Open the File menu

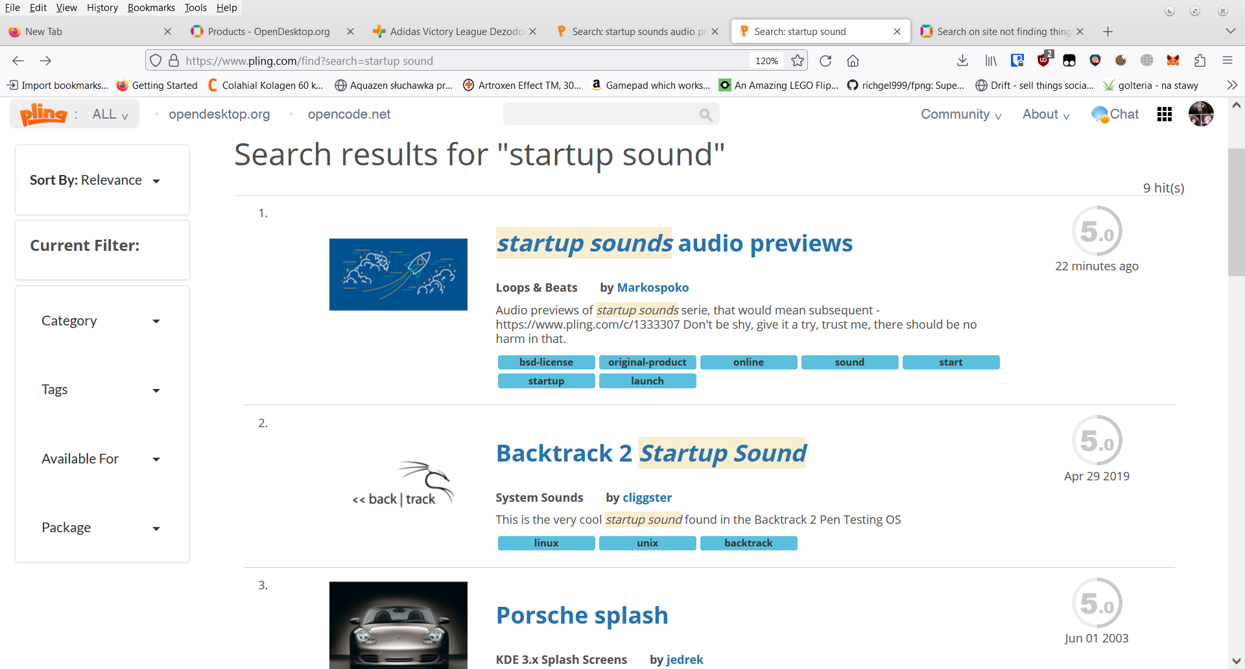coord(12,7)
